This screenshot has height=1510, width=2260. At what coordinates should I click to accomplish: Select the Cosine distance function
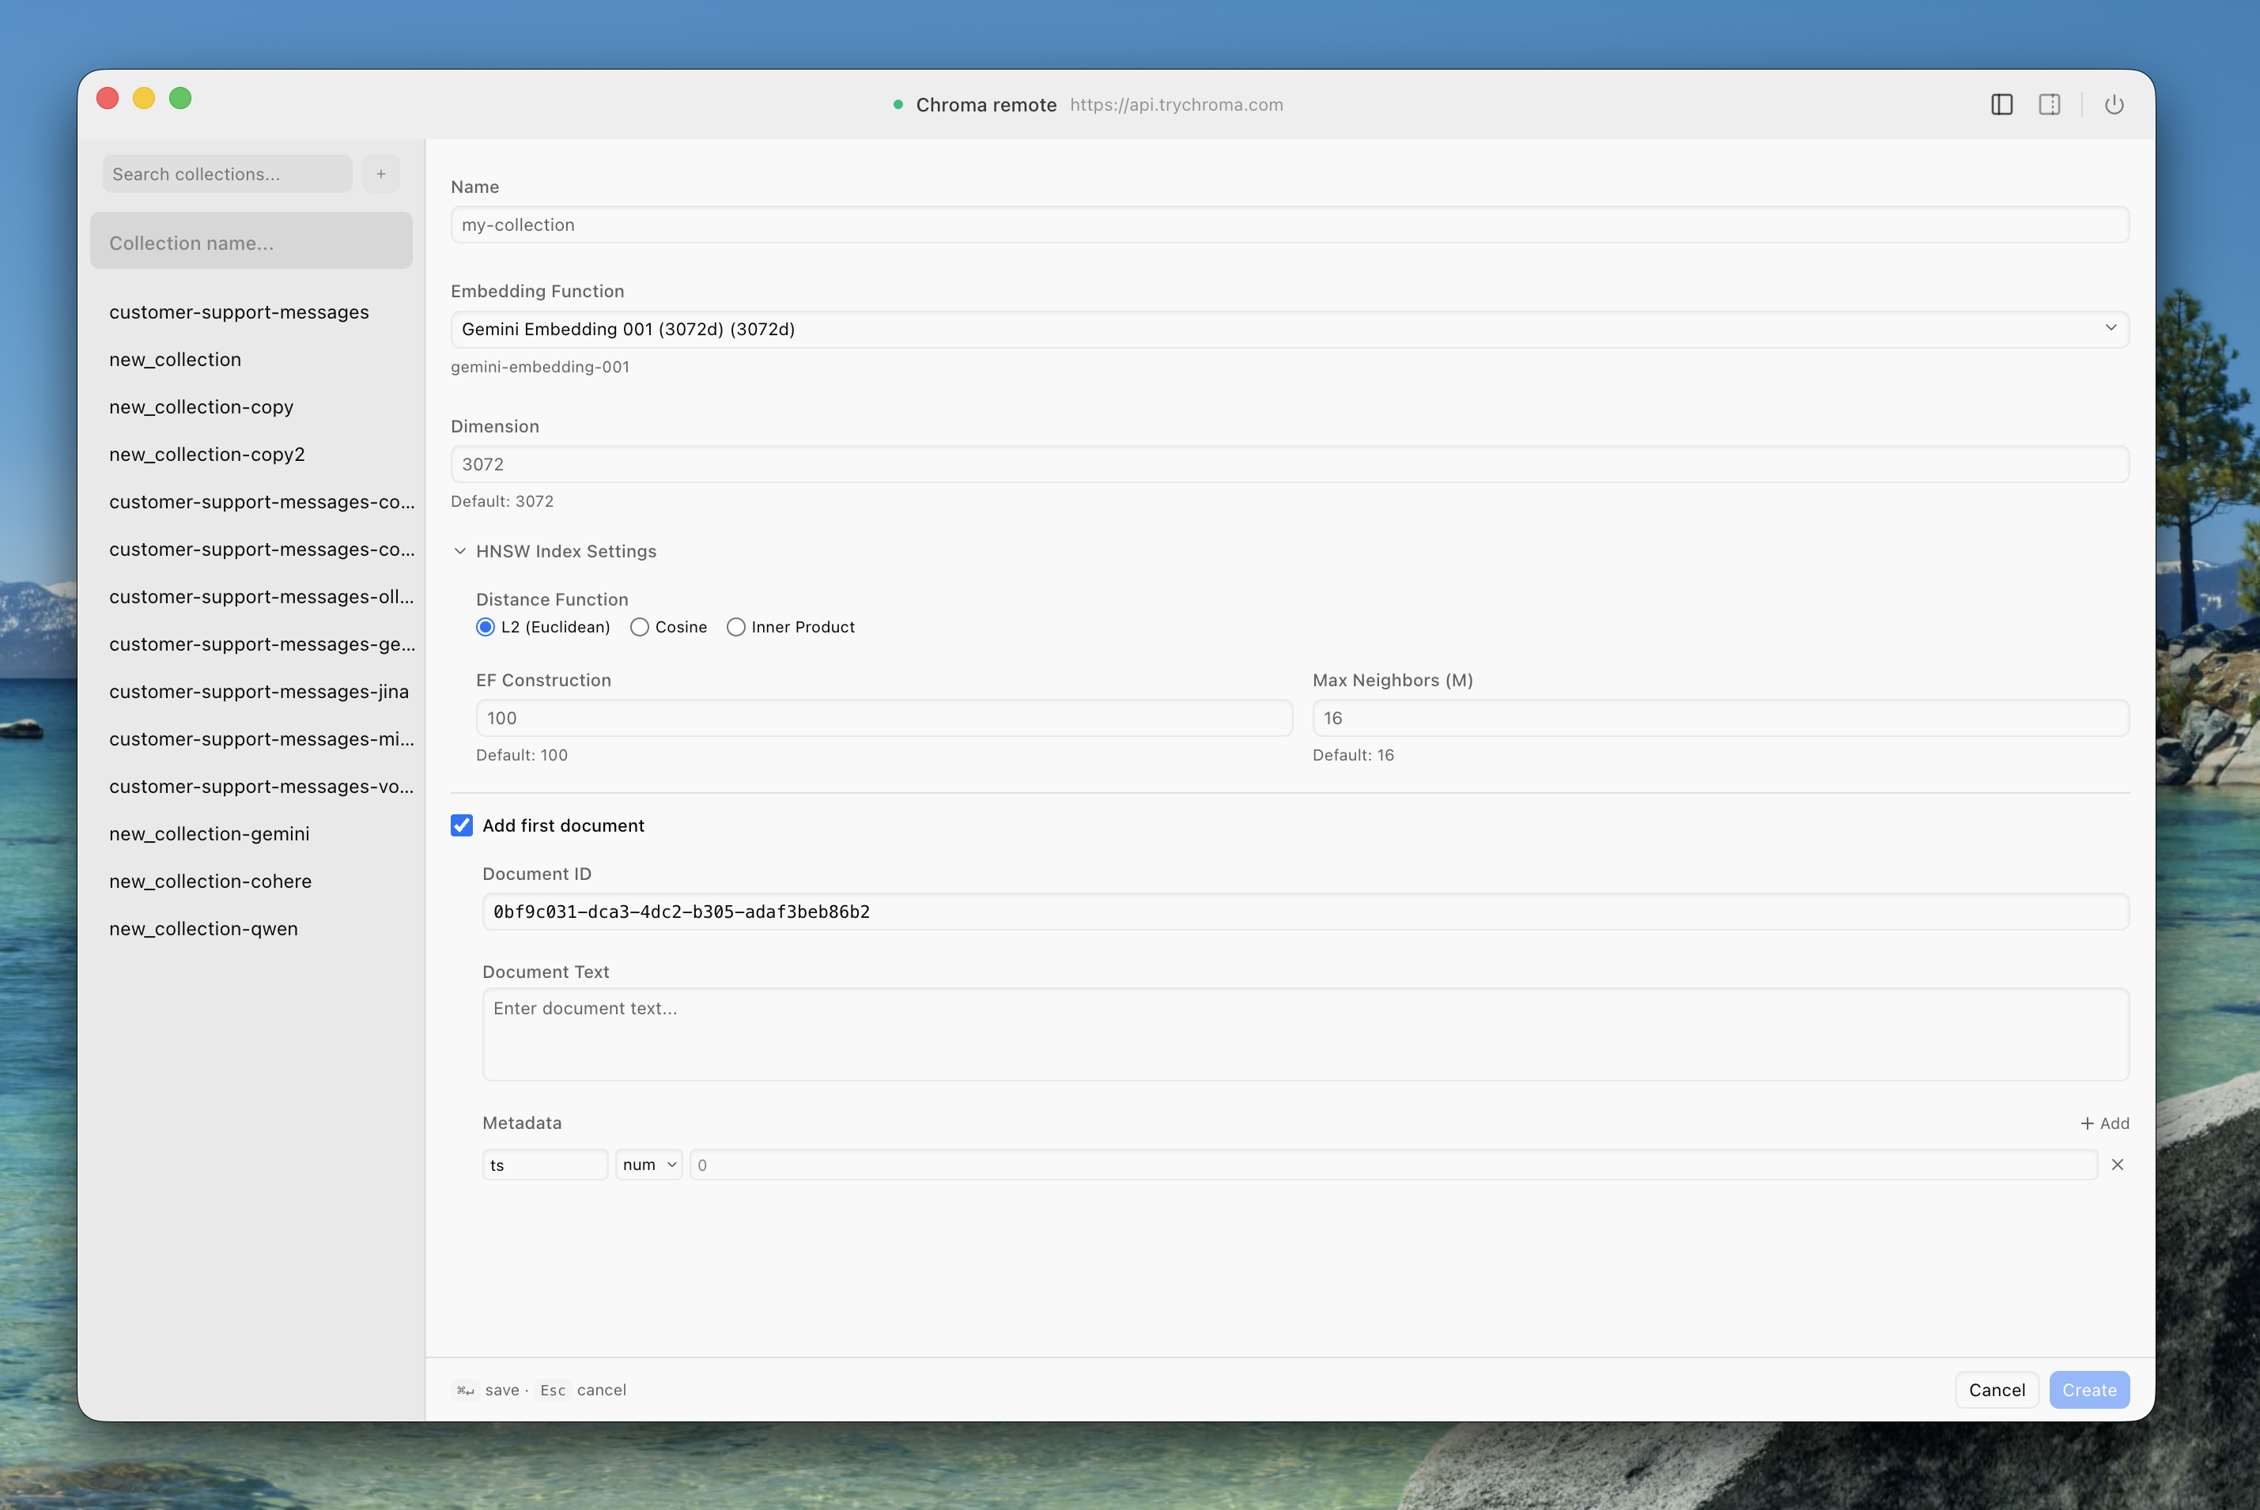click(x=640, y=627)
